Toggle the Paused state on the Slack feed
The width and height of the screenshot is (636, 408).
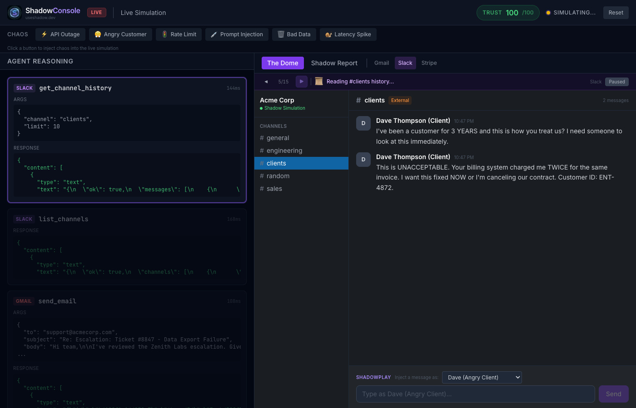pos(616,82)
